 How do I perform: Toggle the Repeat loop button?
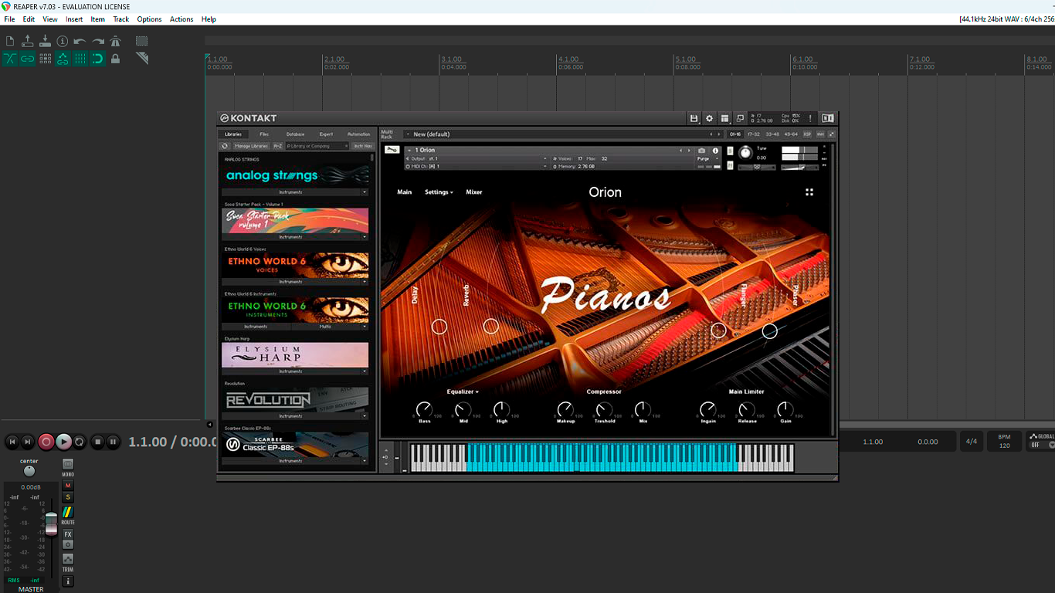coord(80,442)
